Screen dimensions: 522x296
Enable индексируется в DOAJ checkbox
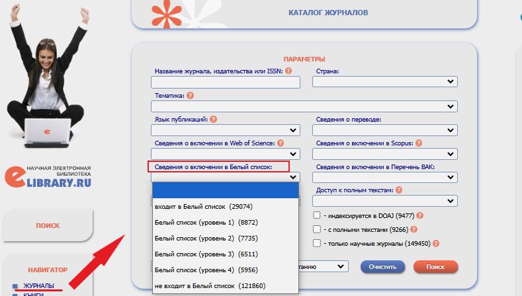click(x=318, y=215)
